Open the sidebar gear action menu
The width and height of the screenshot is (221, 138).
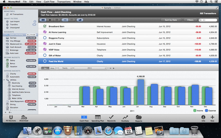coord(10,112)
